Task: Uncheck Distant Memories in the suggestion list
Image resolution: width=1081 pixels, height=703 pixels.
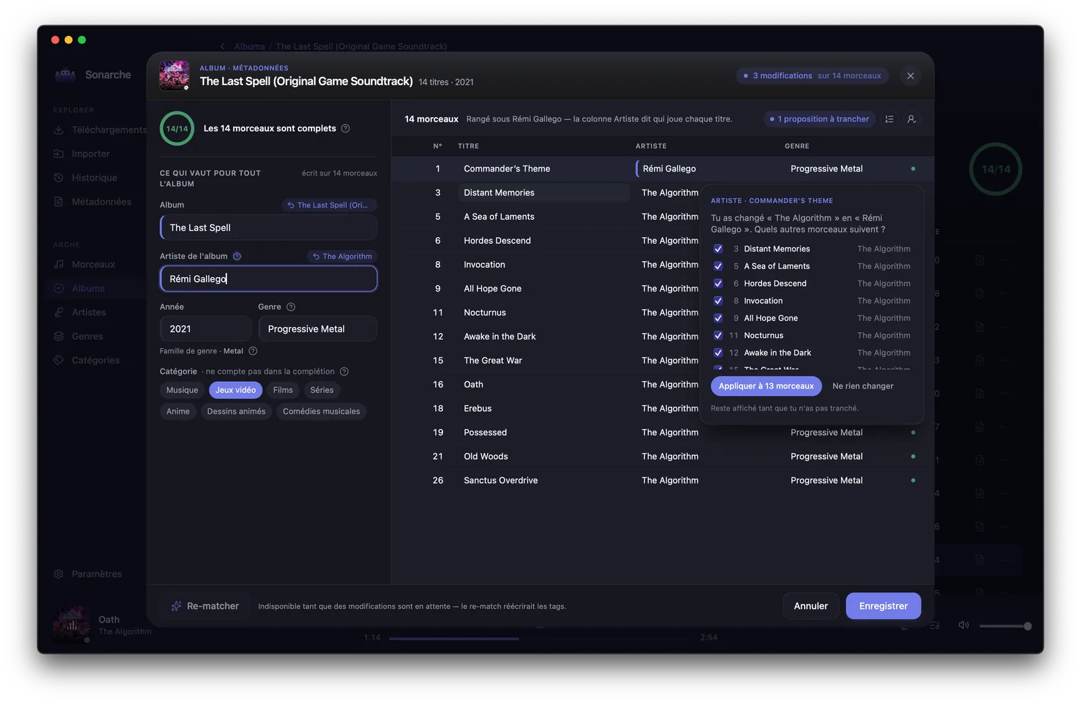Action: point(718,249)
